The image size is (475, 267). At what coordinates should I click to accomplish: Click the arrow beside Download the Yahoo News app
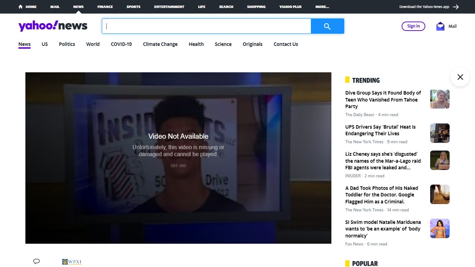[456, 7]
